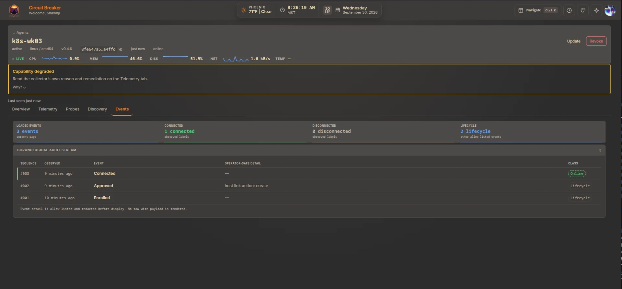Image resolution: width=622 pixels, height=289 pixels.
Task: Click the Capability degraded heading
Action: point(33,71)
